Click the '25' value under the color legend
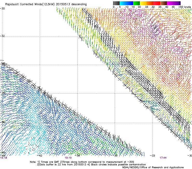This screenshot has height=169, width=192. [x=147, y=7]
